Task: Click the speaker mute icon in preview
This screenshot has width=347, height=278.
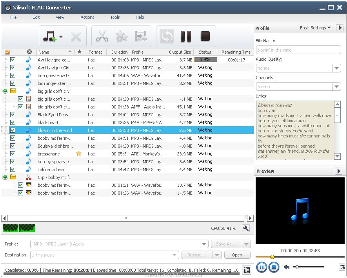Action: click(x=287, y=267)
